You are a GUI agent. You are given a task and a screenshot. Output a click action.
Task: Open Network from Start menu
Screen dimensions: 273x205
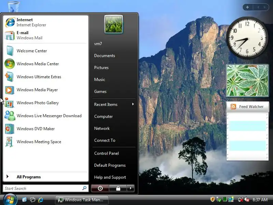102,128
